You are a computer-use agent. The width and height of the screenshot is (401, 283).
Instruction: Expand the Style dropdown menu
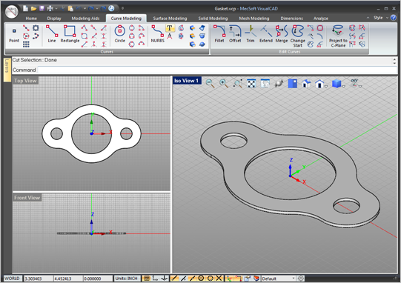click(381, 18)
